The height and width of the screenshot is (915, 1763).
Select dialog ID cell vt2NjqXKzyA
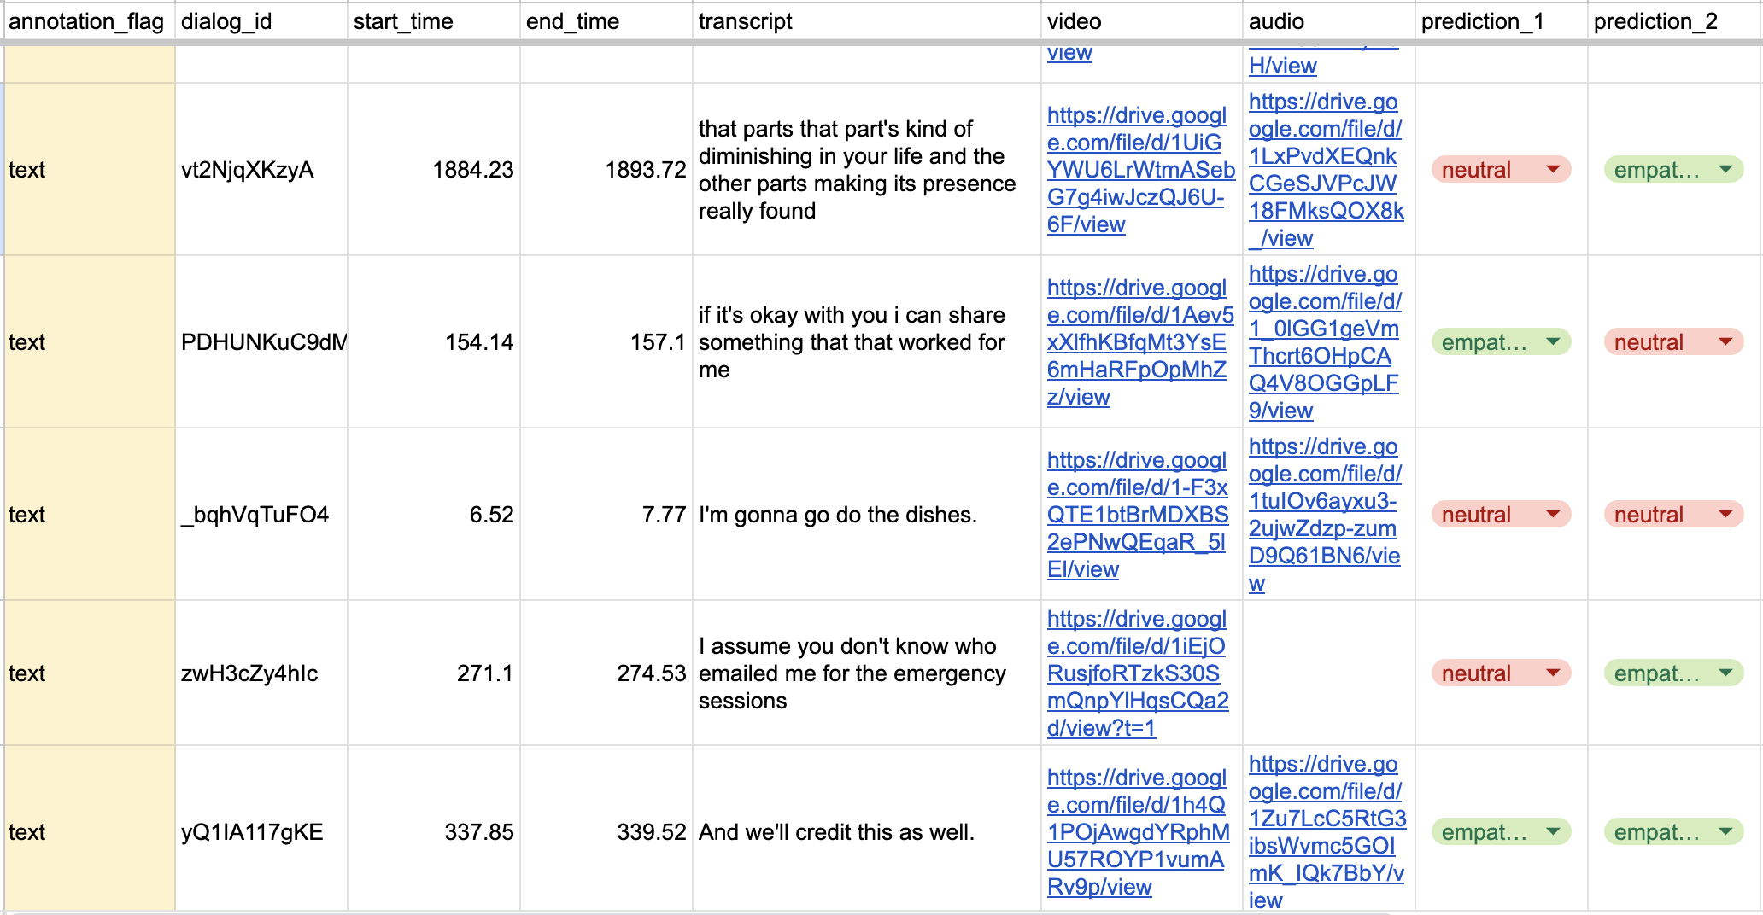click(261, 170)
